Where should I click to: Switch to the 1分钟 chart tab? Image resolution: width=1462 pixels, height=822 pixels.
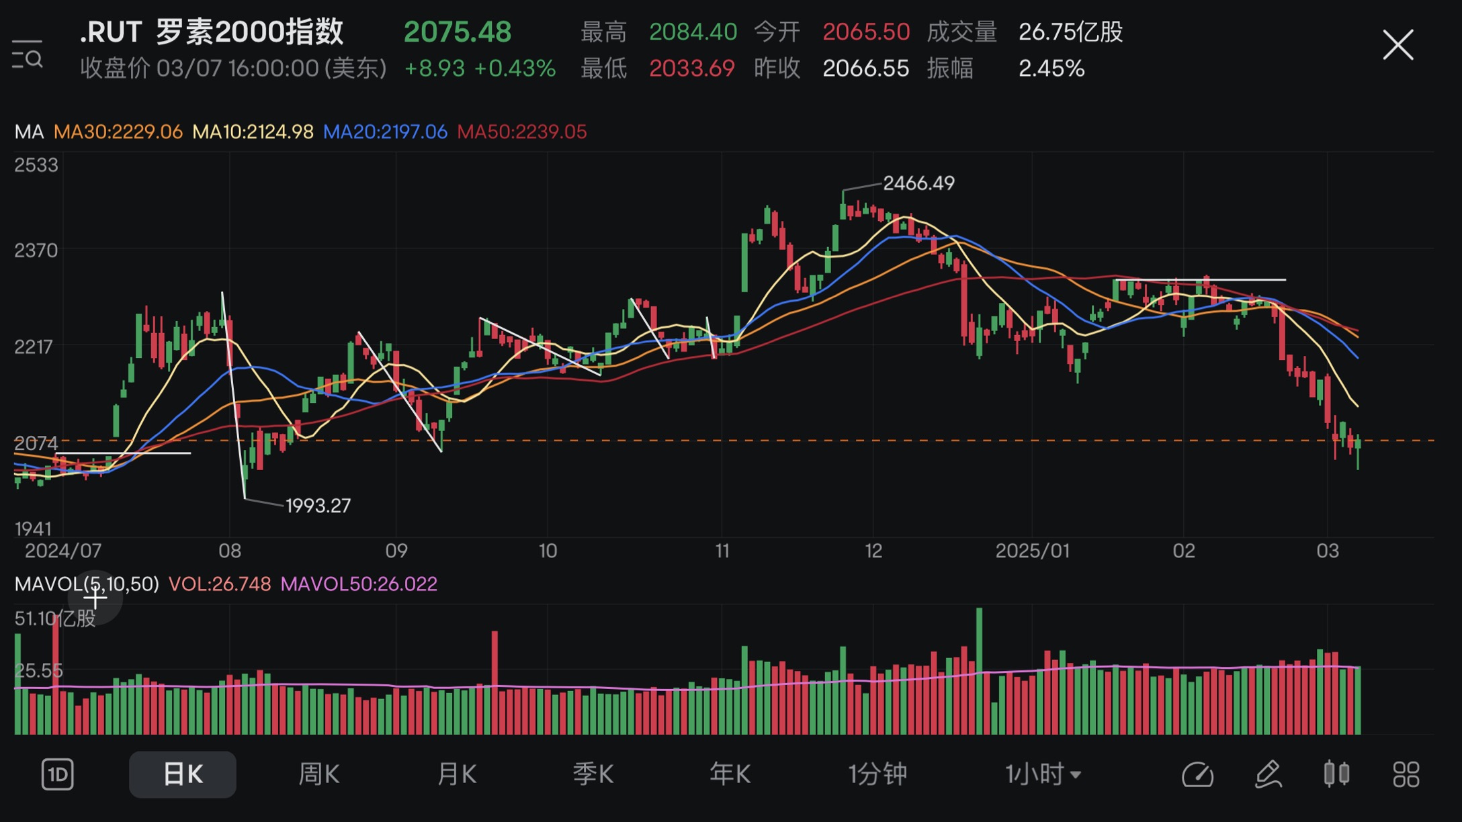(877, 774)
